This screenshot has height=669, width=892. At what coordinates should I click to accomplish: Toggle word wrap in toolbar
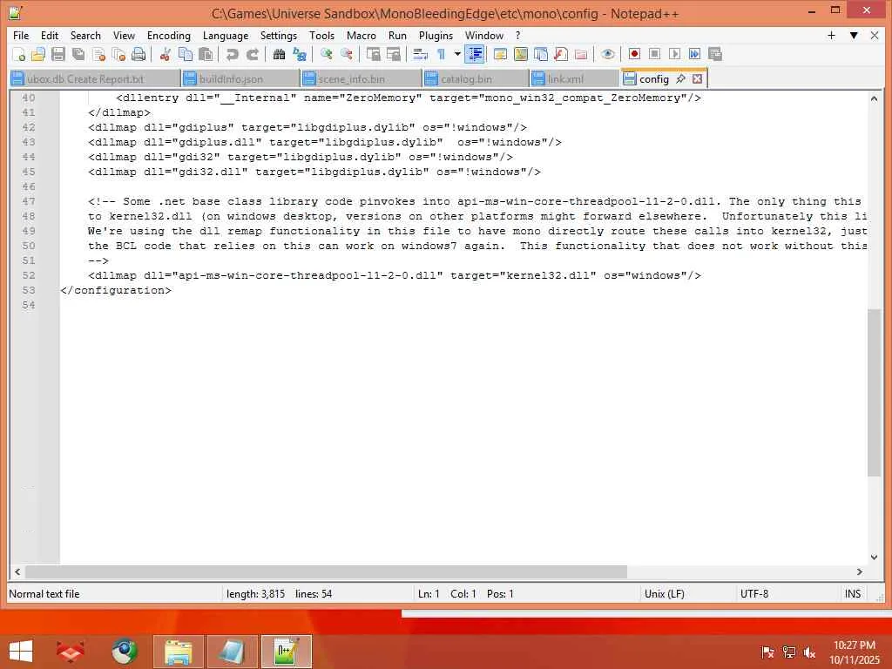pyautogui.click(x=420, y=54)
